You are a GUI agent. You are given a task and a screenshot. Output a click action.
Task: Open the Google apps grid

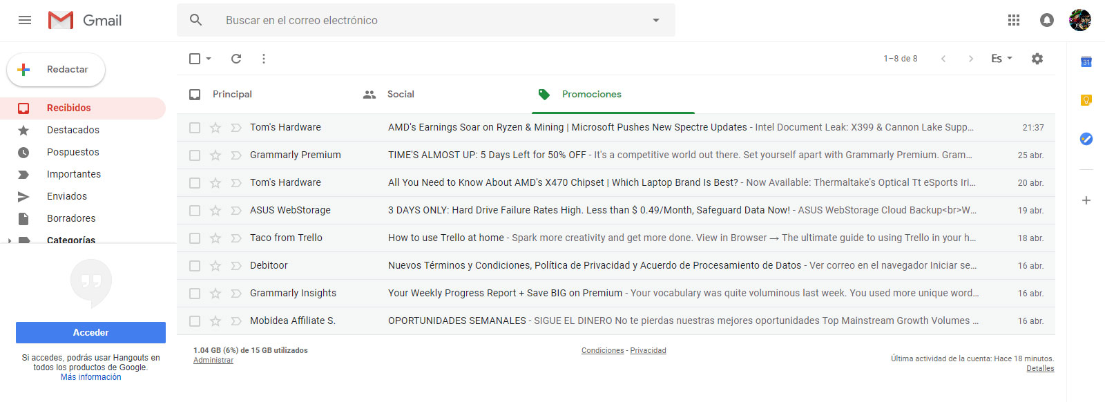click(x=1014, y=20)
